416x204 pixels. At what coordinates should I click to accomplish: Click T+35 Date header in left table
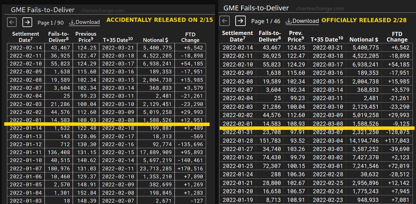pos(118,40)
